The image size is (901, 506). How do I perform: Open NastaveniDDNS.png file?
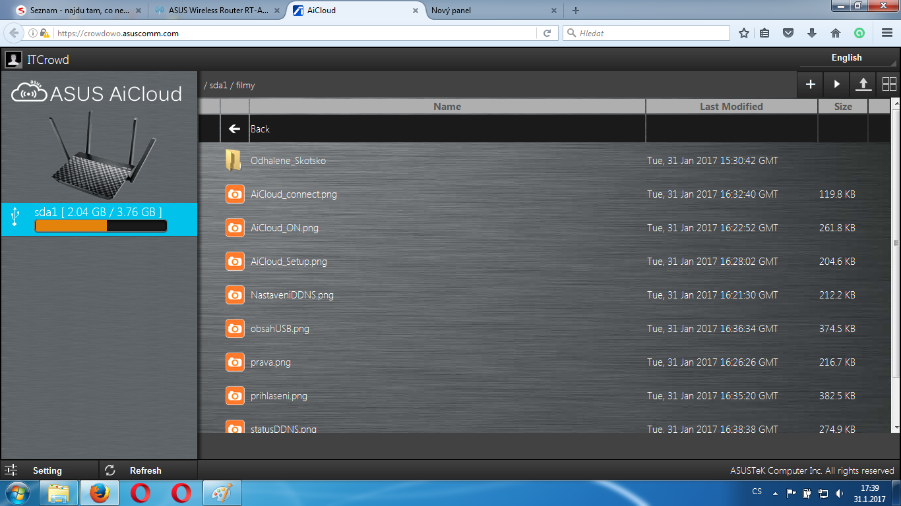coord(292,295)
